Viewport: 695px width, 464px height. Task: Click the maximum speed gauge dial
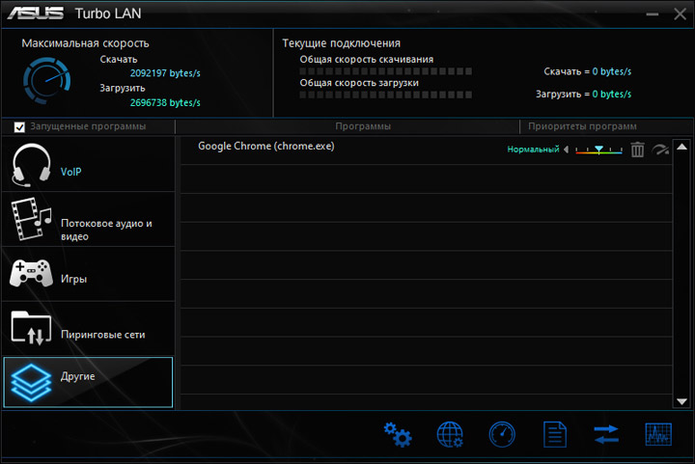click(47, 81)
